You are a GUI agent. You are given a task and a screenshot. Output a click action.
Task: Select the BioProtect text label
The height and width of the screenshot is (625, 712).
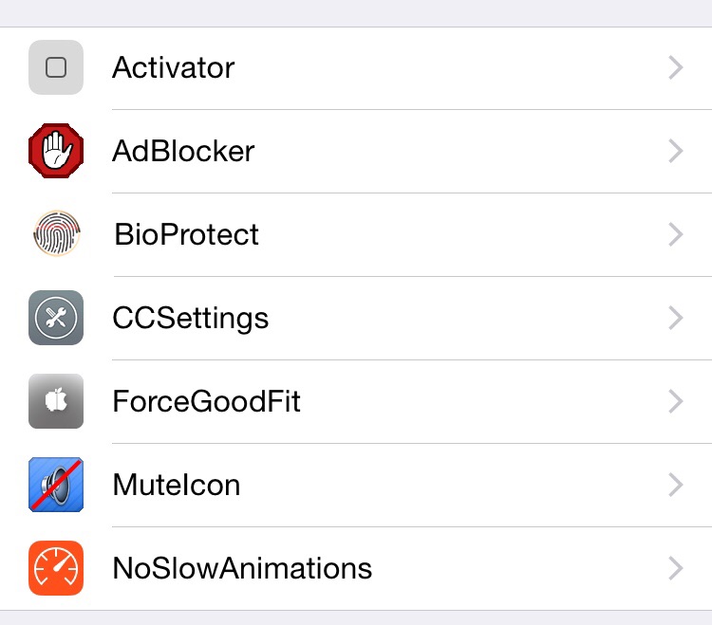[x=186, y=234]
